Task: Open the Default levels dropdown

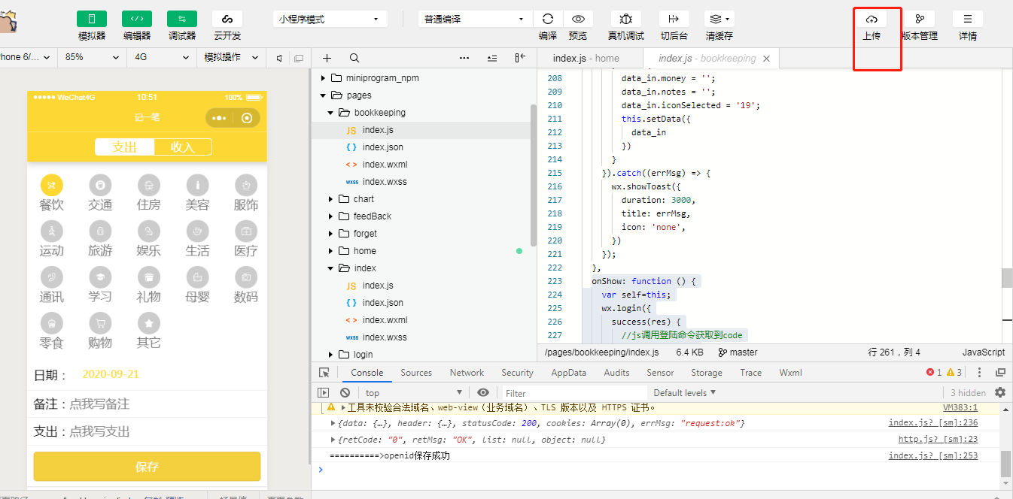Action: coord(684,392)
